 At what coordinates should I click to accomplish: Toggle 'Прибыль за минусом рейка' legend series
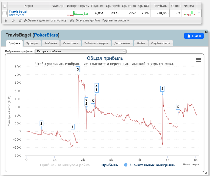62,165
